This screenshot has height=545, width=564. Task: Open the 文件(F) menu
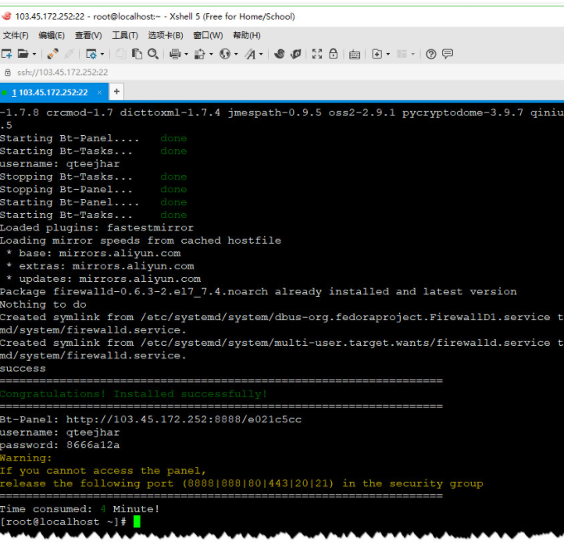pos(16,35)
